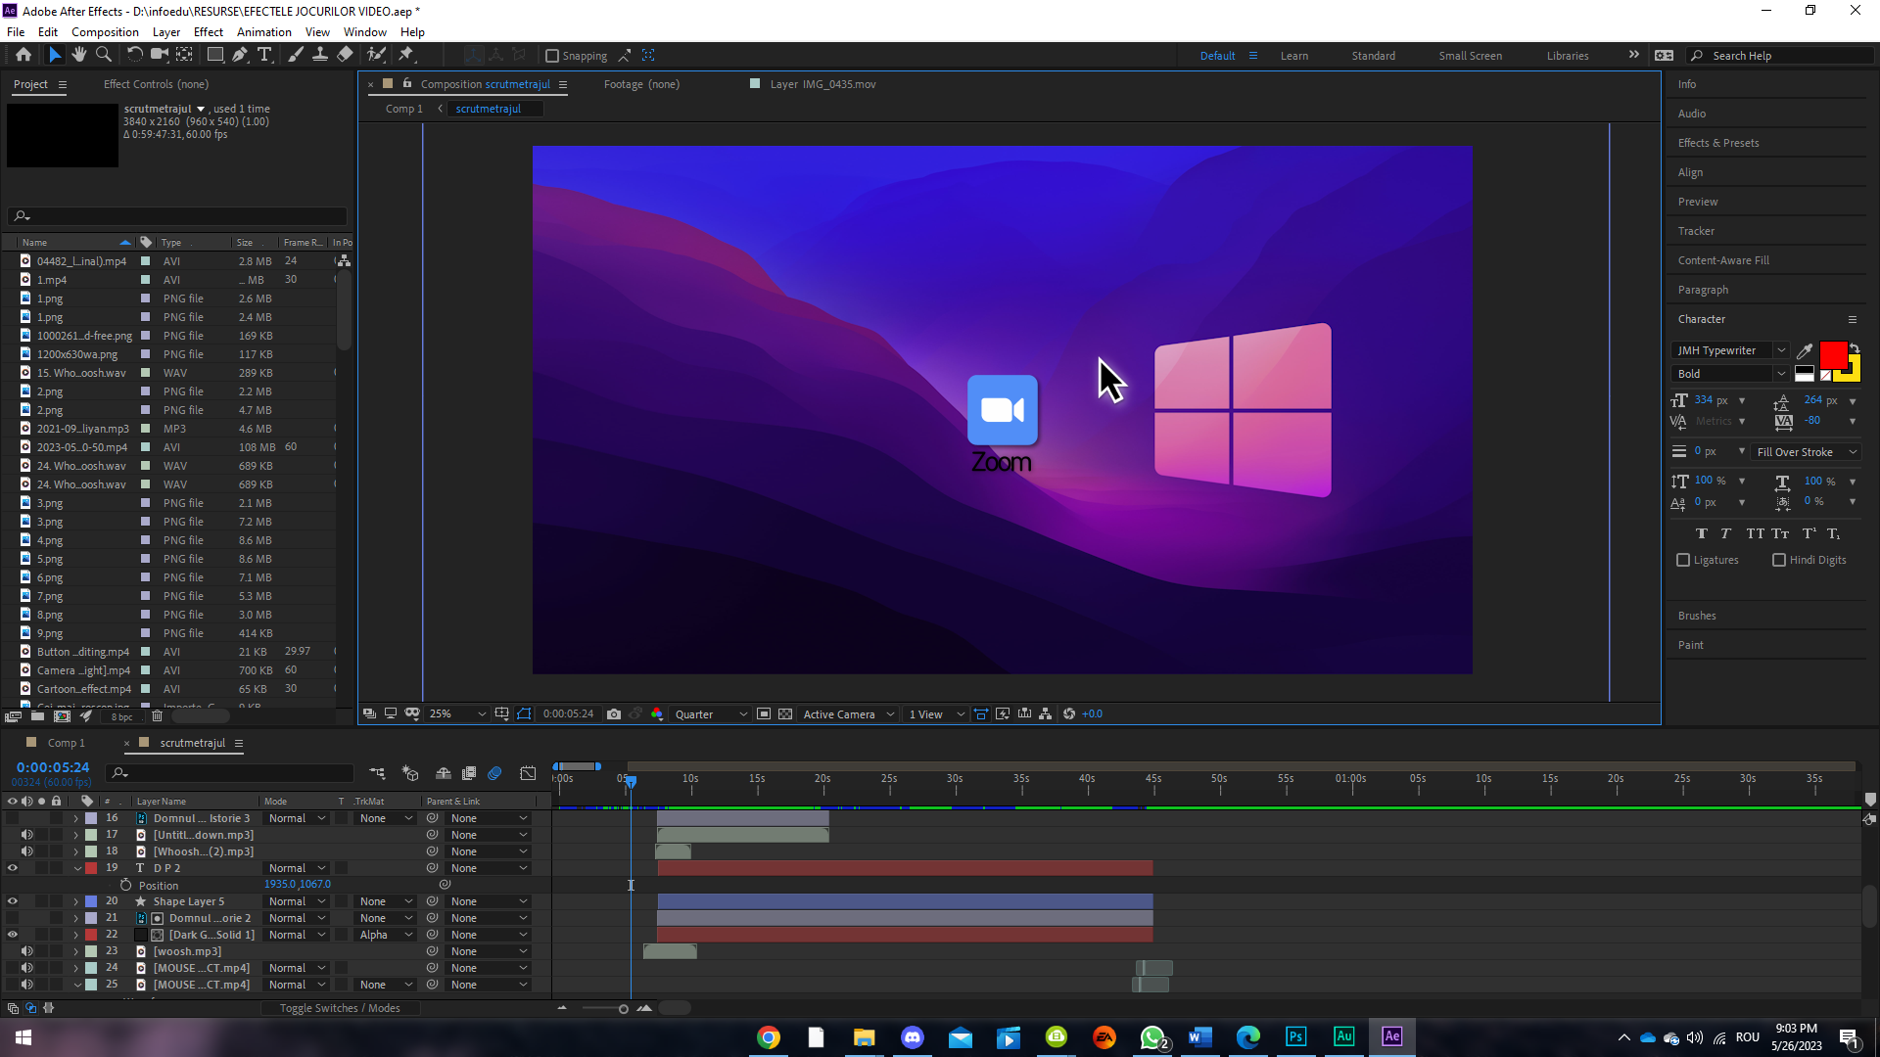The height and width of the screenshot is (1057, 1880).
Task: Select the Pan Behind anchor point tool
Action: [184, 55]
